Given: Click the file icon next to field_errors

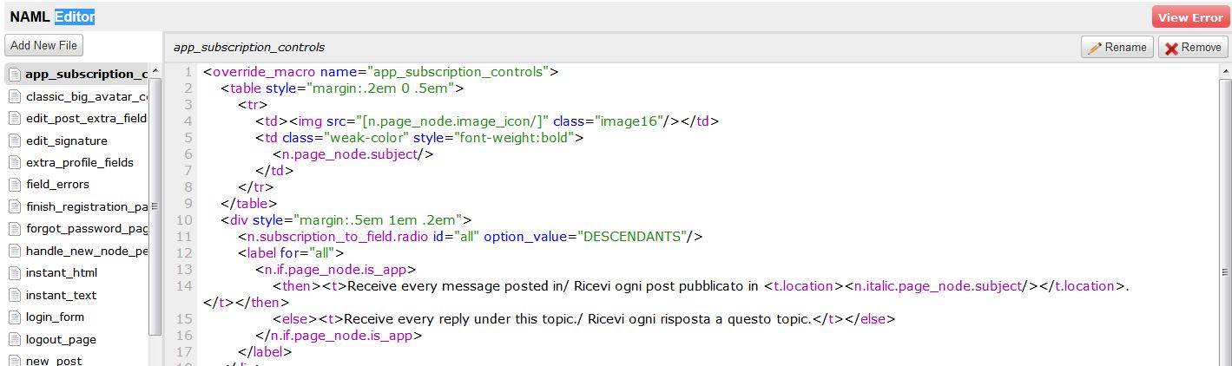Looking at the screenshot, I should click(14, 185).
